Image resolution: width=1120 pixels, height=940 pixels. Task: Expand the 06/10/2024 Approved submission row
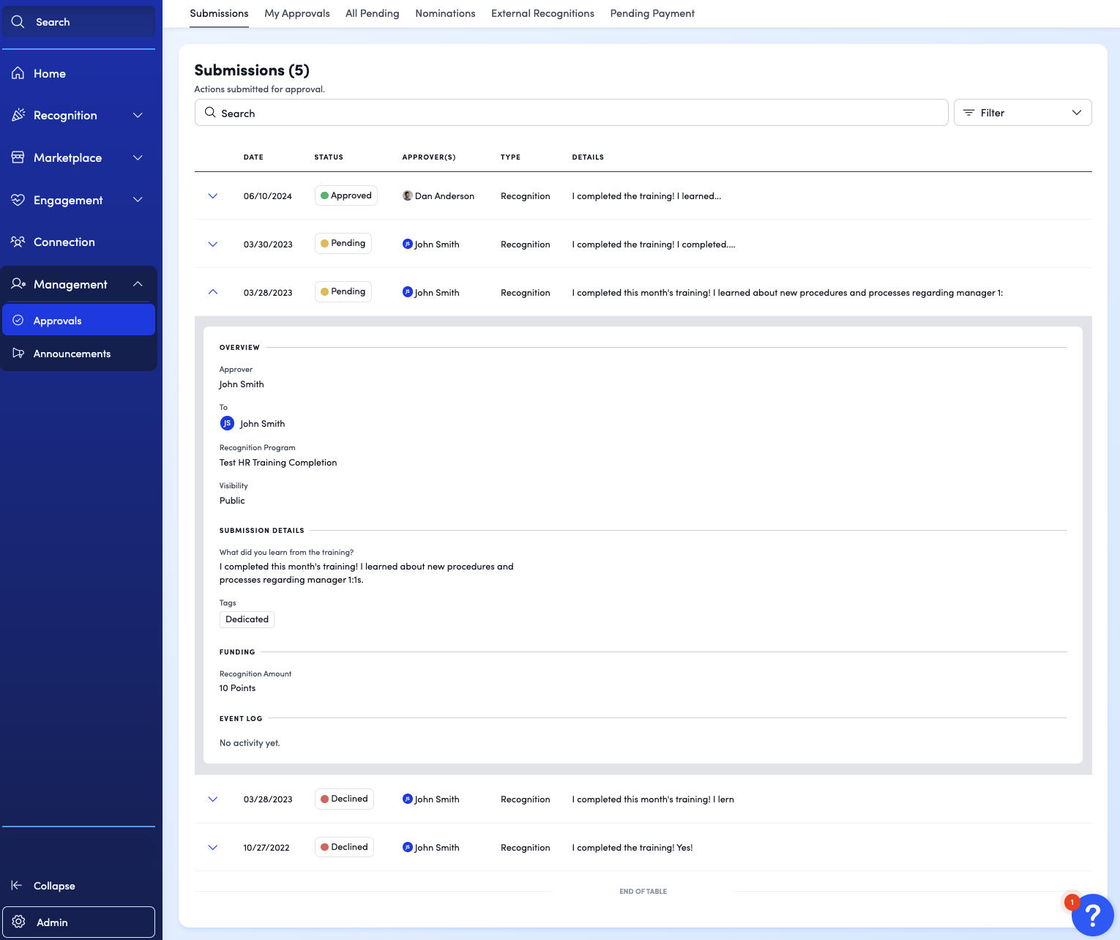coord(213,196)
